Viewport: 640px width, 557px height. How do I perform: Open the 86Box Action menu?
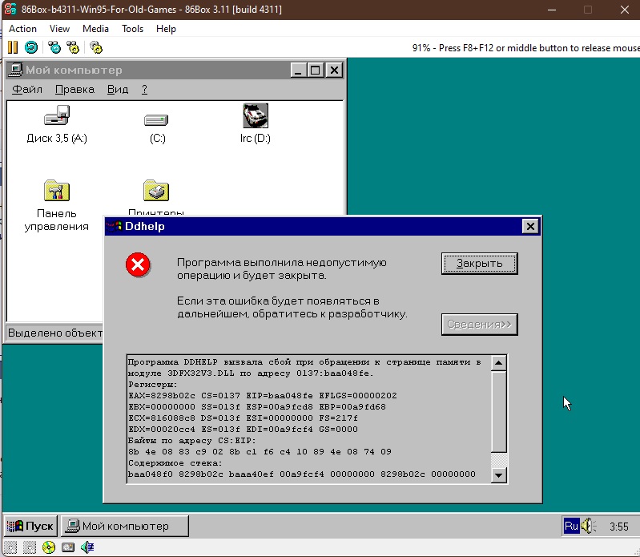(23, 29)
